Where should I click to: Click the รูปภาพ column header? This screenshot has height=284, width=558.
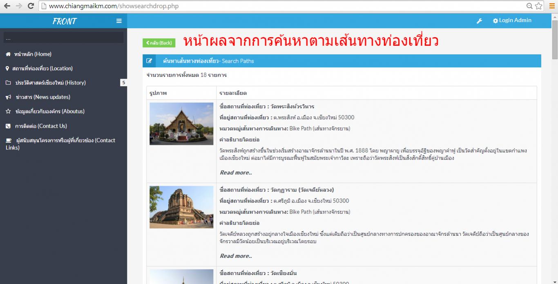pos(158,93)
